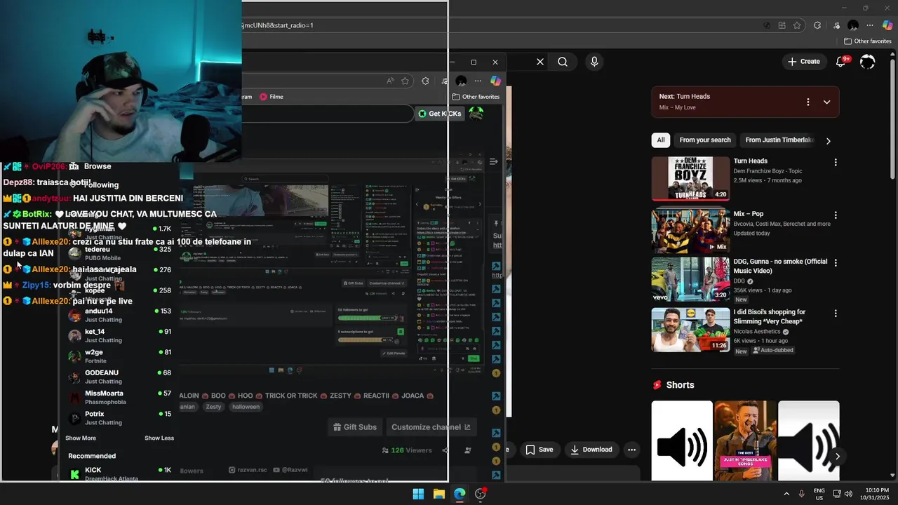This screenshot has height=505, width=898.
Task: Open Settings and more in small Edge window
Action: pos(478,81)
